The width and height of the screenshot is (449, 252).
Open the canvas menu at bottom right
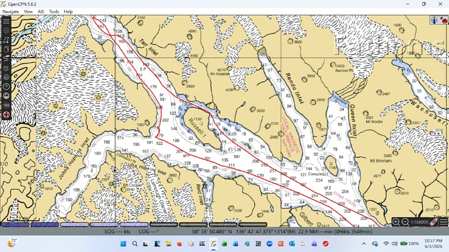click(x=443, y=222)
